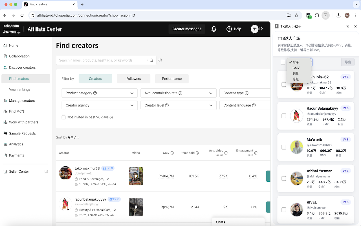Tick checkbox for RacunBelanjakuyy creator card
This screenshot has height=226, width=361.
tap(284, 116)
